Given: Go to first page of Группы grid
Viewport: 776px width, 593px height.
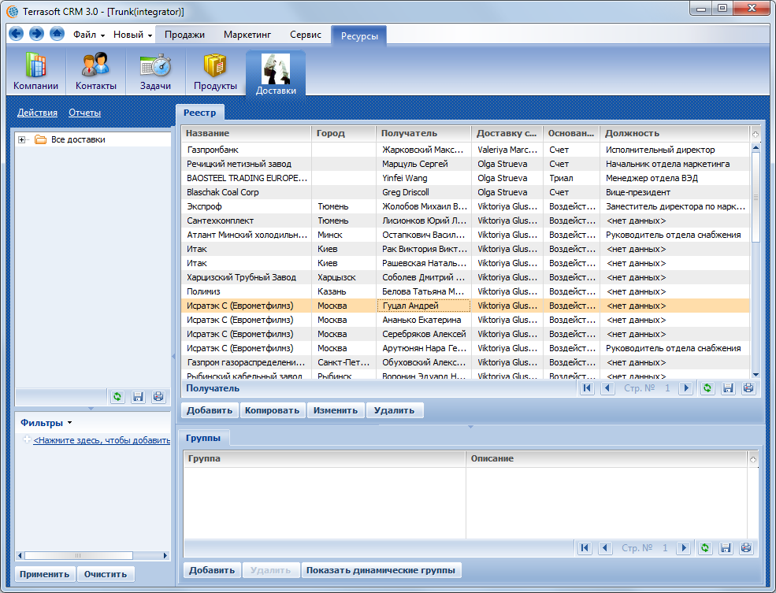Looking at the screenshot, I should coord(585,547).
